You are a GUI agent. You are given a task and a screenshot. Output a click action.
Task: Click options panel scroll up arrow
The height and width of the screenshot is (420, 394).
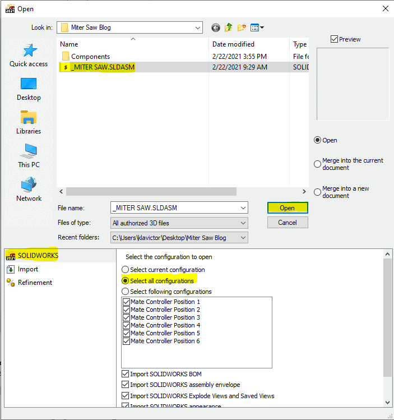click(387, 254)
